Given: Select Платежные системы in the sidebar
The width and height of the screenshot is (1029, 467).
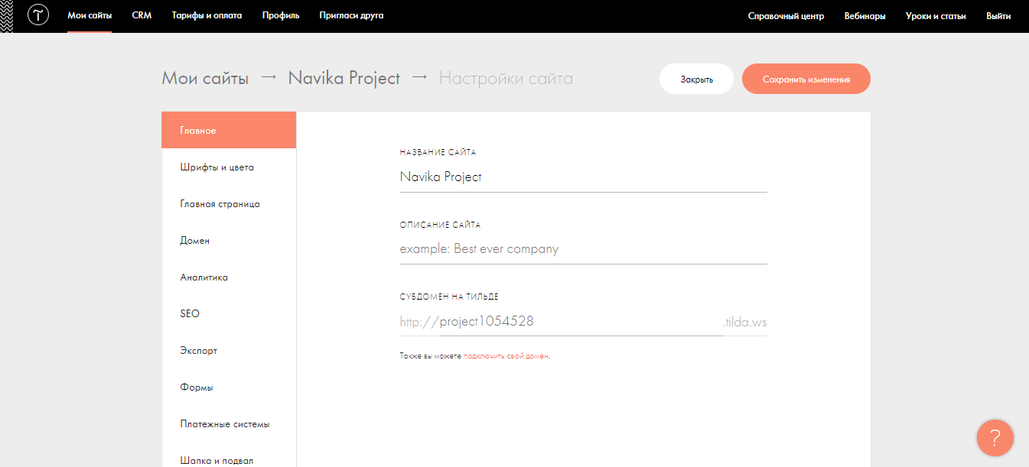Looking at the screenshot, I should click(224, 424).
